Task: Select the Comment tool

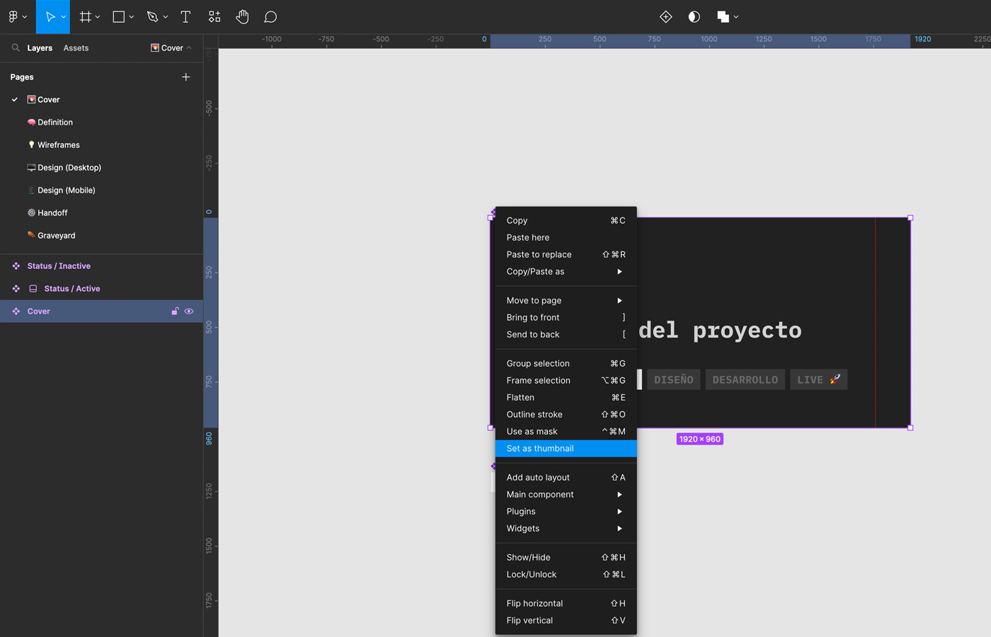Action: [x=270, y=17]
